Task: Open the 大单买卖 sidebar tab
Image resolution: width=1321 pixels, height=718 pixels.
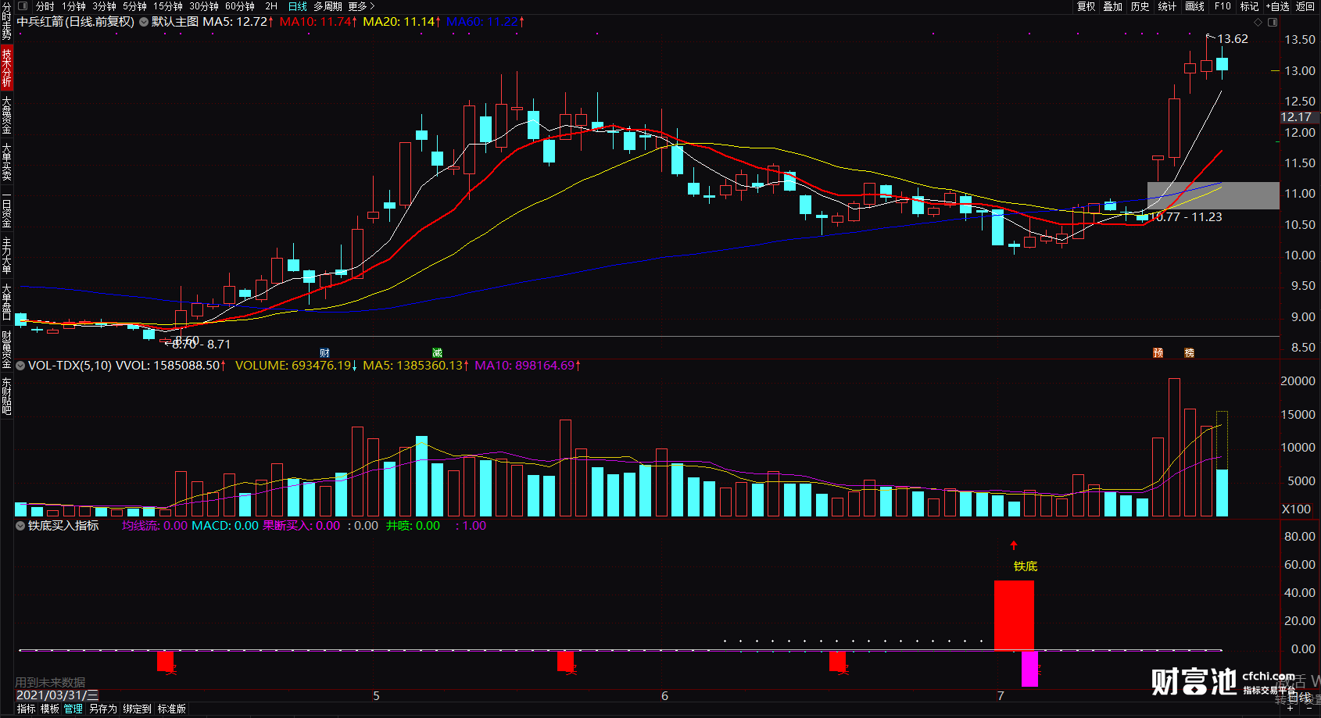Action: click(6, 162)
